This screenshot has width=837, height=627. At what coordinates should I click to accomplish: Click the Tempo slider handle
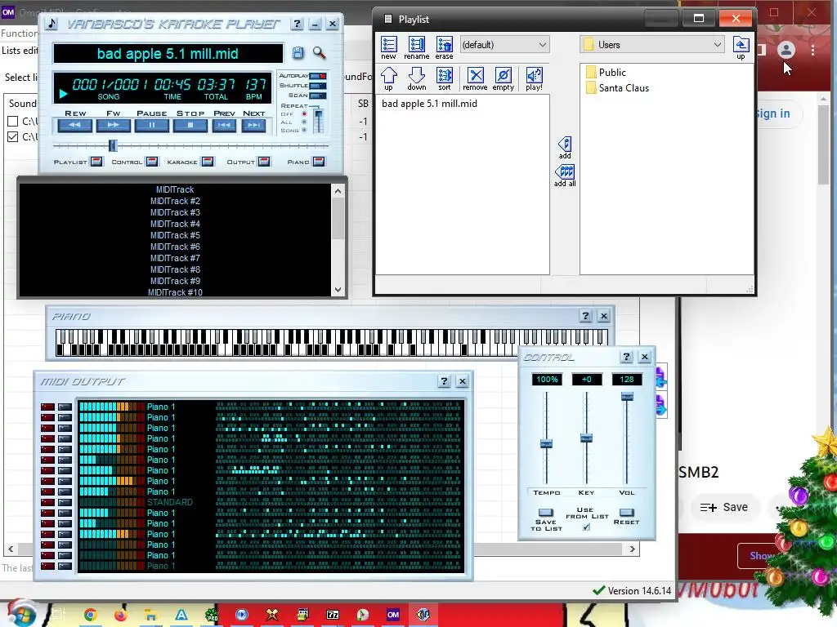point(546,443)
